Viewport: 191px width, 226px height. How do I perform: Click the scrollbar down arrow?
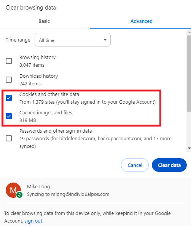coord(189,148)
